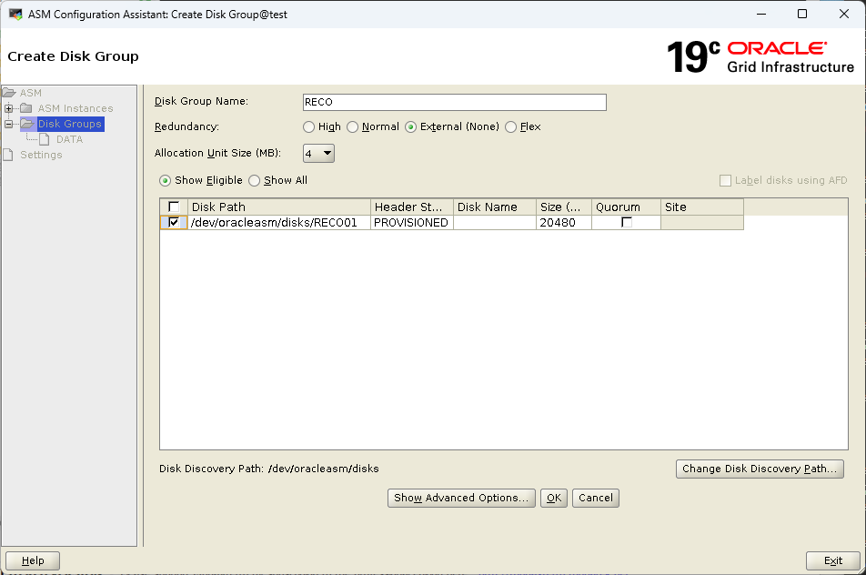866x575 pixels.
Task: Click the ASM Configuration Assistant title bar icon
Action: tap(15, 15)
